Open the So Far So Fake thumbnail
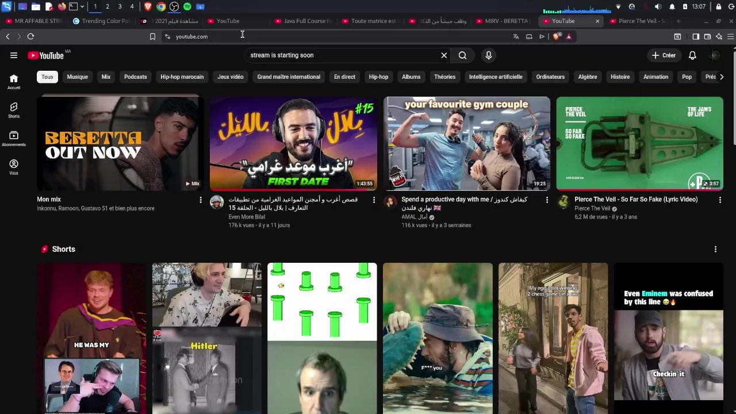736x414 pixels. coord(640,143)
